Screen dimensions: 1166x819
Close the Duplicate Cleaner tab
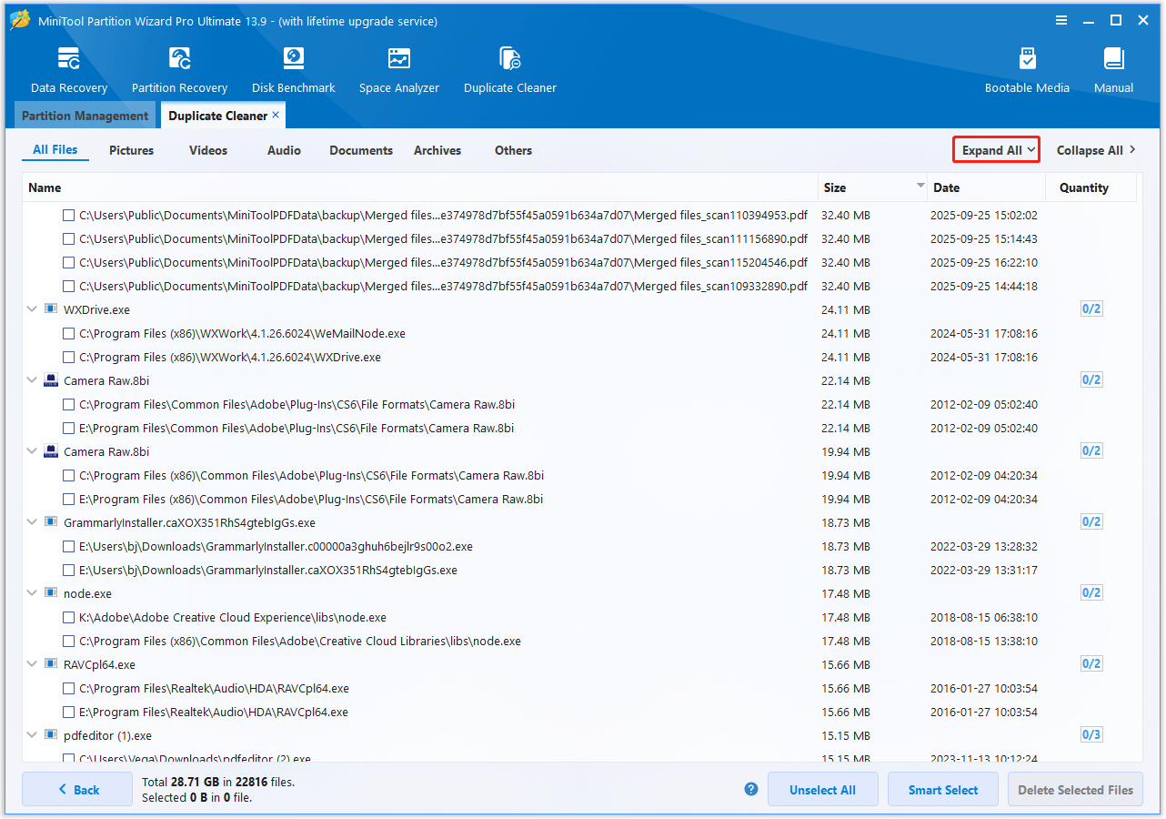point(276,116)
